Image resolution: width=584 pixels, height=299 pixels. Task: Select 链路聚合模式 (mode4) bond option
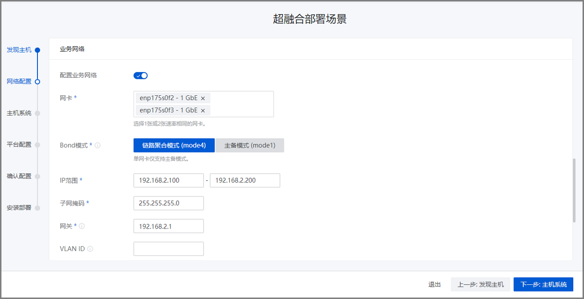[174, 145]
